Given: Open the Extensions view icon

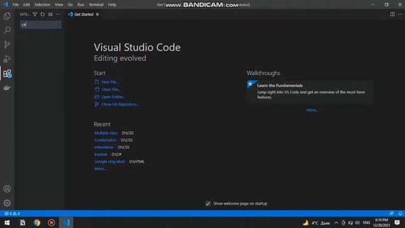Looking at the screenshot, I should pyautogui.click(x=7, y=73).
